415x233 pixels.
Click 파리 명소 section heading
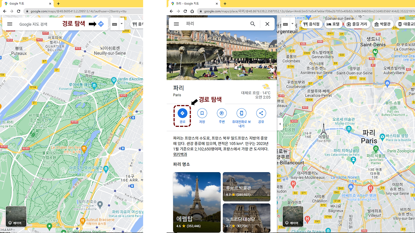point(182,164)
